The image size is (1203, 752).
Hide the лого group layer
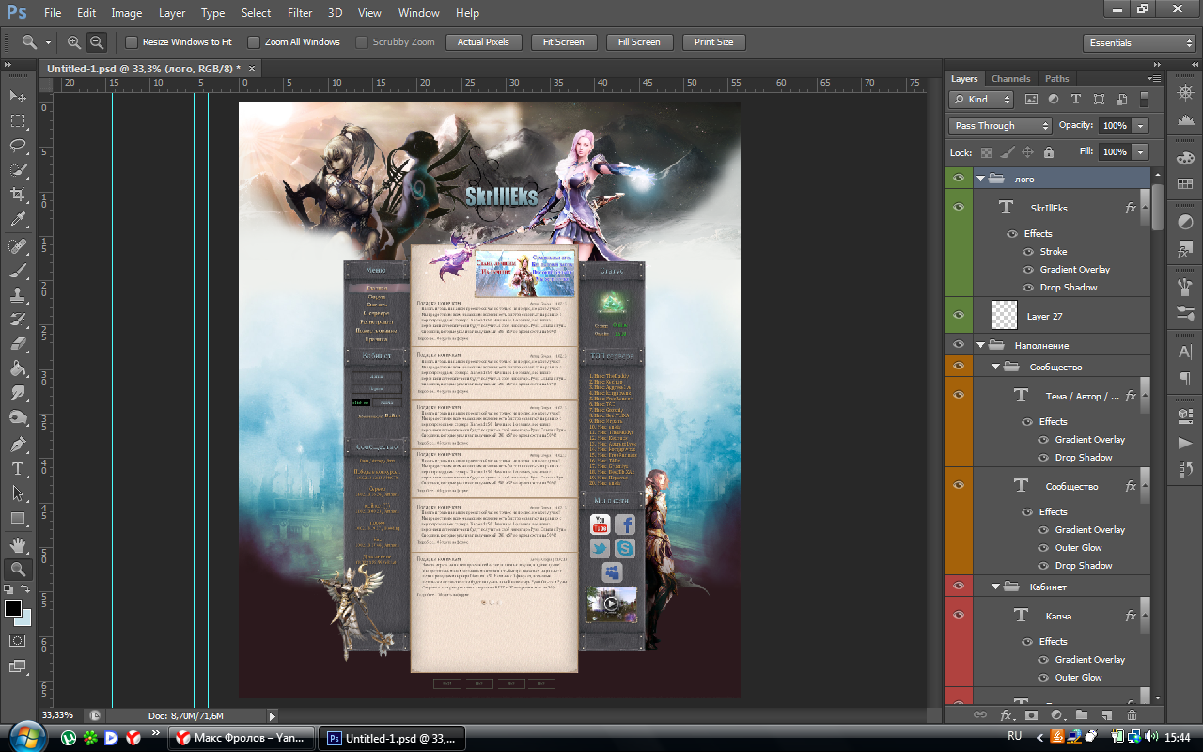(959, 178)
